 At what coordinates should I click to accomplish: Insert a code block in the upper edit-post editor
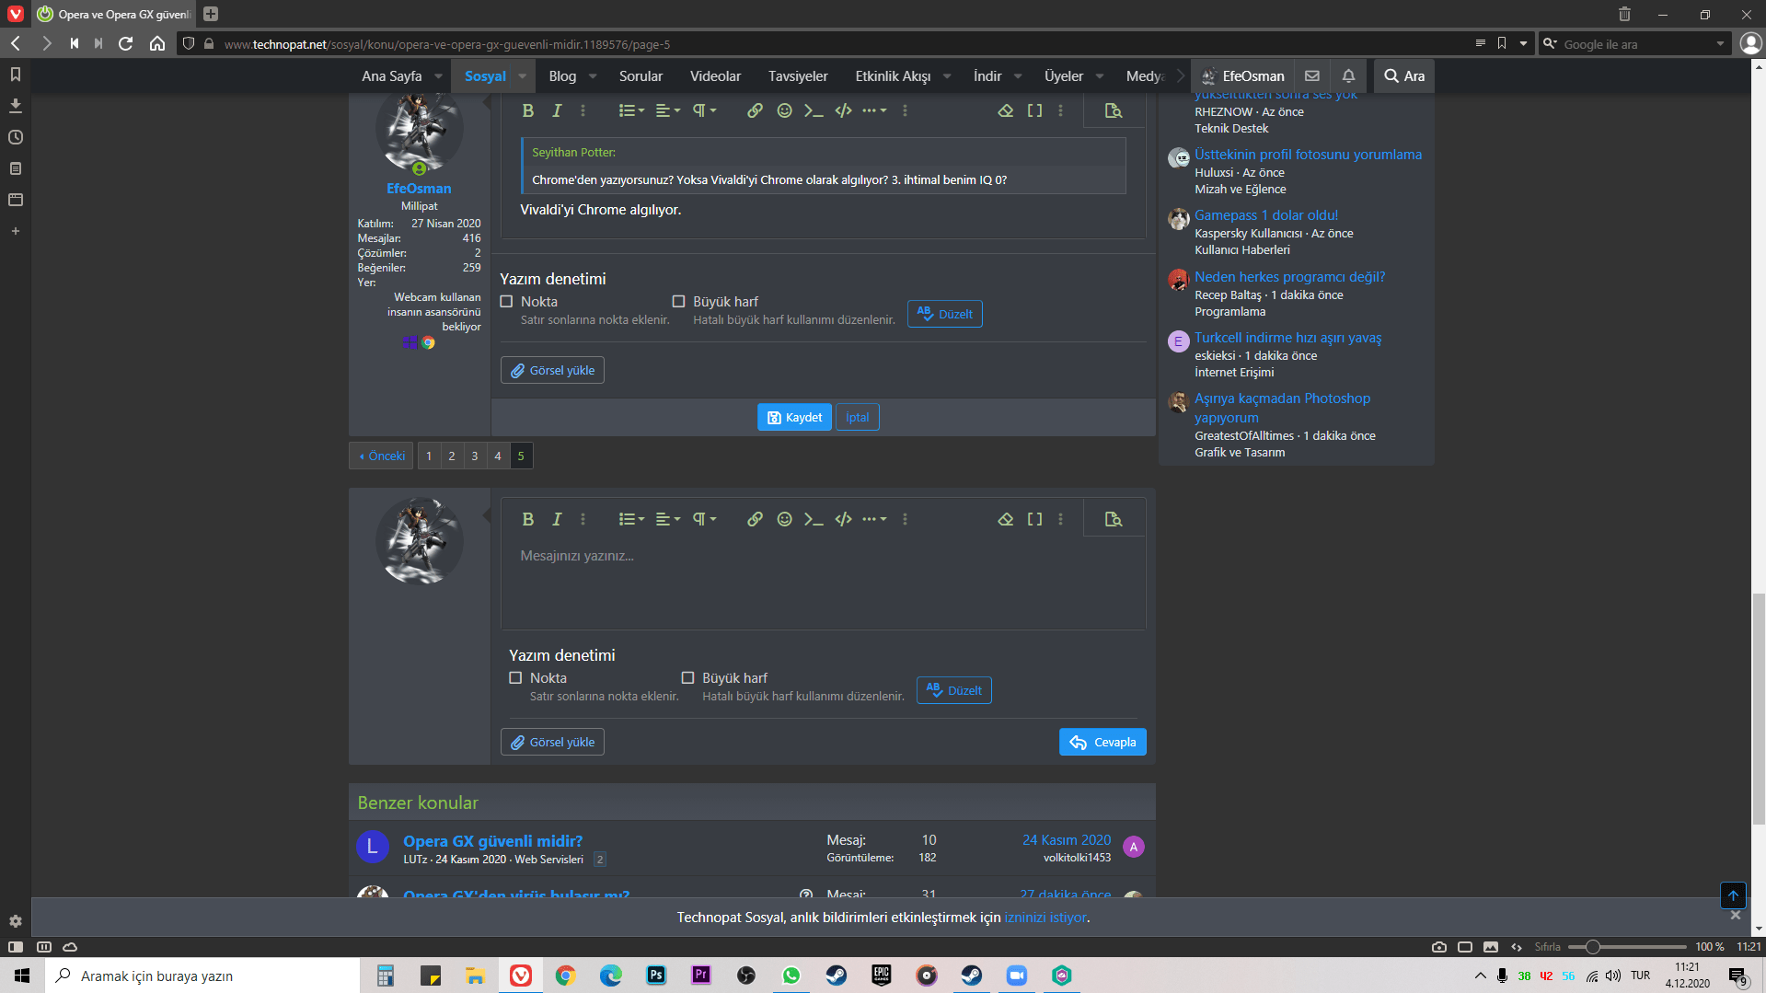click(843, 110)
